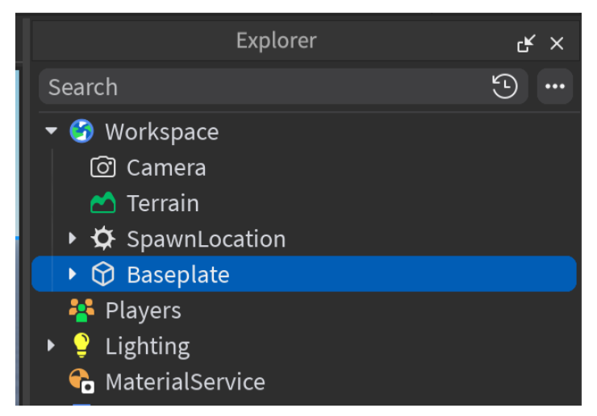Screen dimensions: 597x416
Task: Open the Explorer more options menu
Action: pyautogui.click(x=555, y=87)
